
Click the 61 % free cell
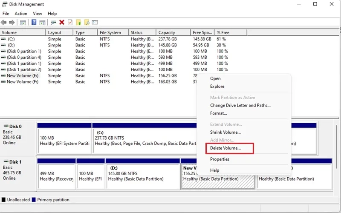click(x=221, y=39)
